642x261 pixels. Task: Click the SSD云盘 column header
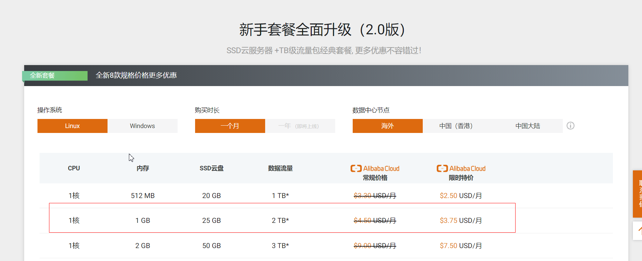click(212, 168)
